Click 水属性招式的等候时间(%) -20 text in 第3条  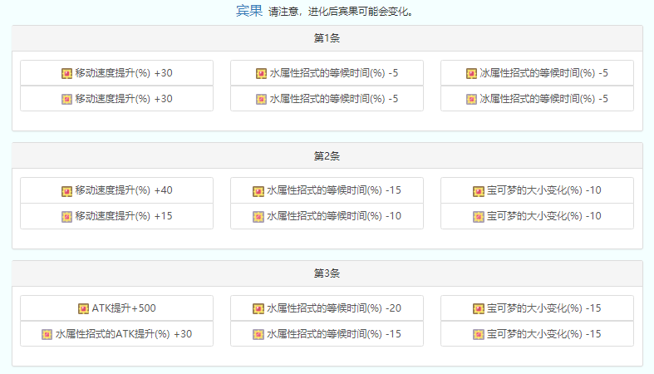pos(334,308)
